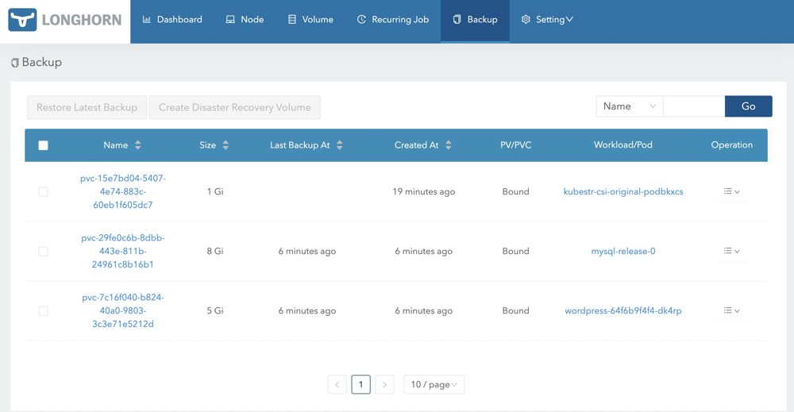The height and width of the screenshot is (412, 794).
Task: Click the Recurring Job clock icon
Action: click(x=361, y=20)
